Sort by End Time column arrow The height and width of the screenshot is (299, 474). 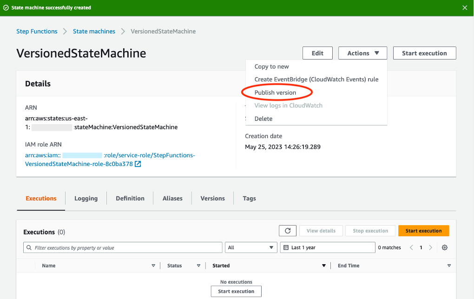pos(449,266)
